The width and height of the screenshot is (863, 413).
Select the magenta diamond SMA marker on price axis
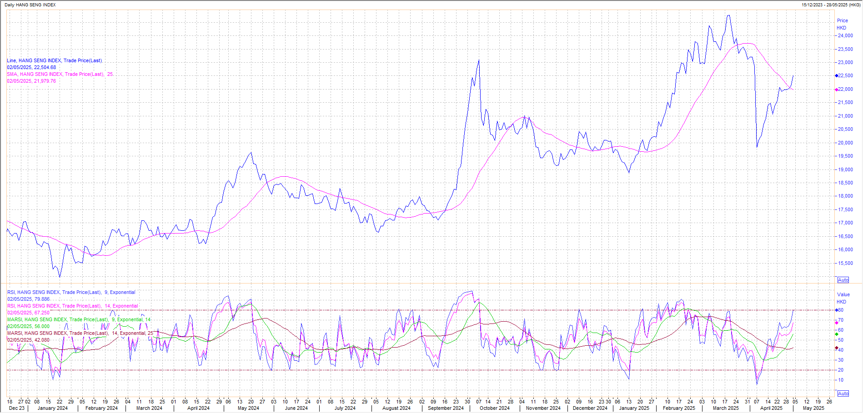pyautogui.click(x=837, y=90)
